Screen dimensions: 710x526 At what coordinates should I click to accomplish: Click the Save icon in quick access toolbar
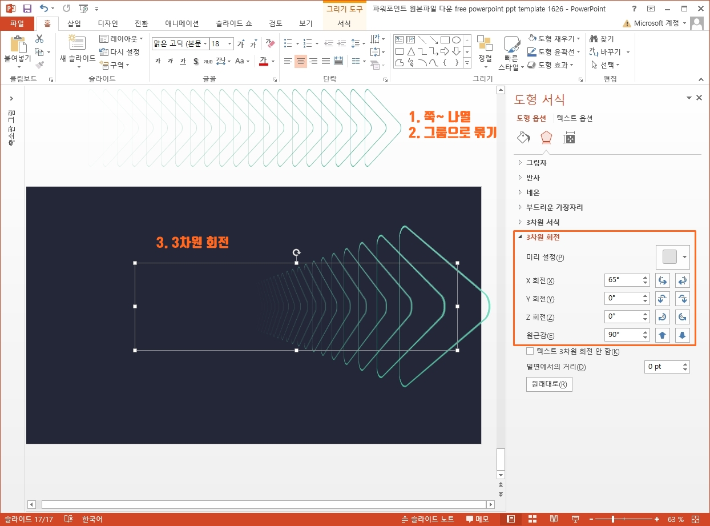27,9
